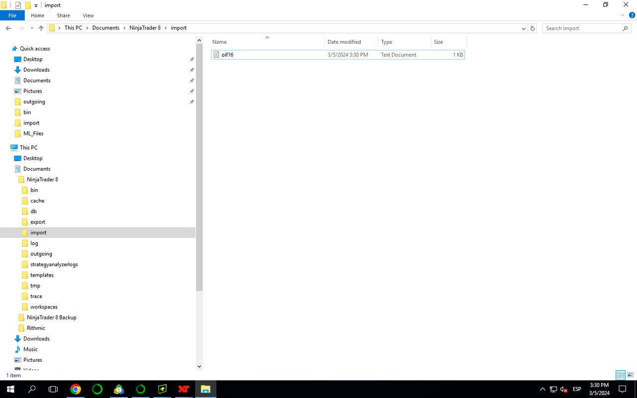Open ML_Files folder in Quick access
Screen dimensions: 637x398
pyautogui.click(x=33, y=133)
